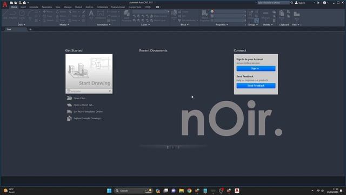346x195 pixels.
Task: Select the Table tool in Annotation panel
Action: coord(112,21)
